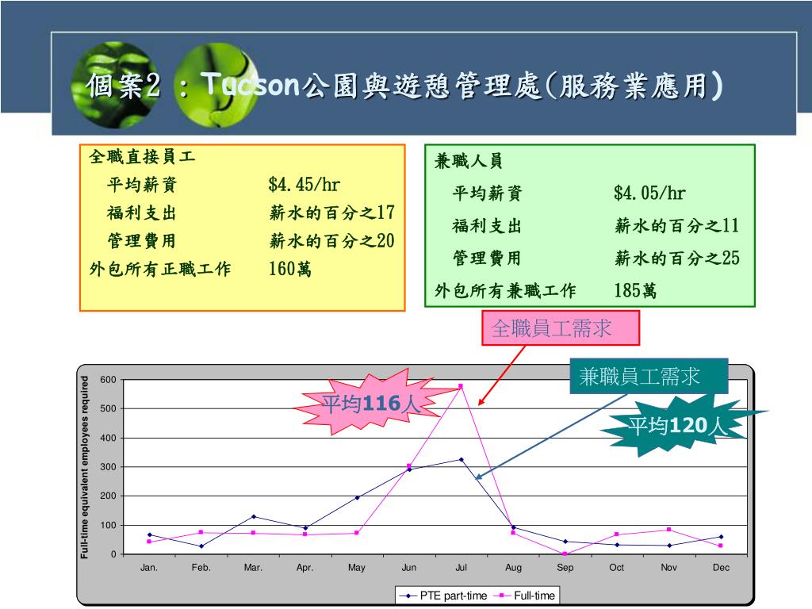Click the teal starburst 平均120人
Screen dimensions: 812x609
tap(679, 426)
